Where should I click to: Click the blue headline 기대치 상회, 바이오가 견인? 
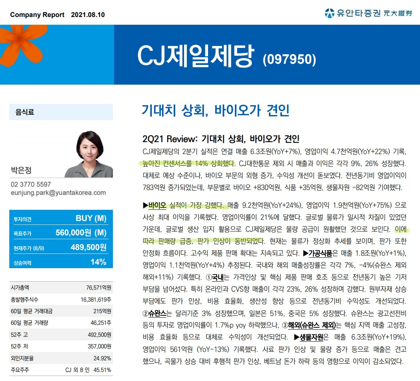tap(215, 110)
